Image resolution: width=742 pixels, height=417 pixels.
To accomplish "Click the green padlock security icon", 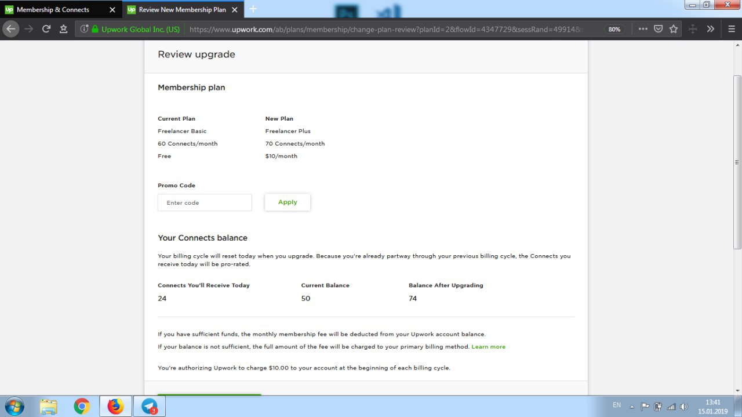I will (95, 29).
